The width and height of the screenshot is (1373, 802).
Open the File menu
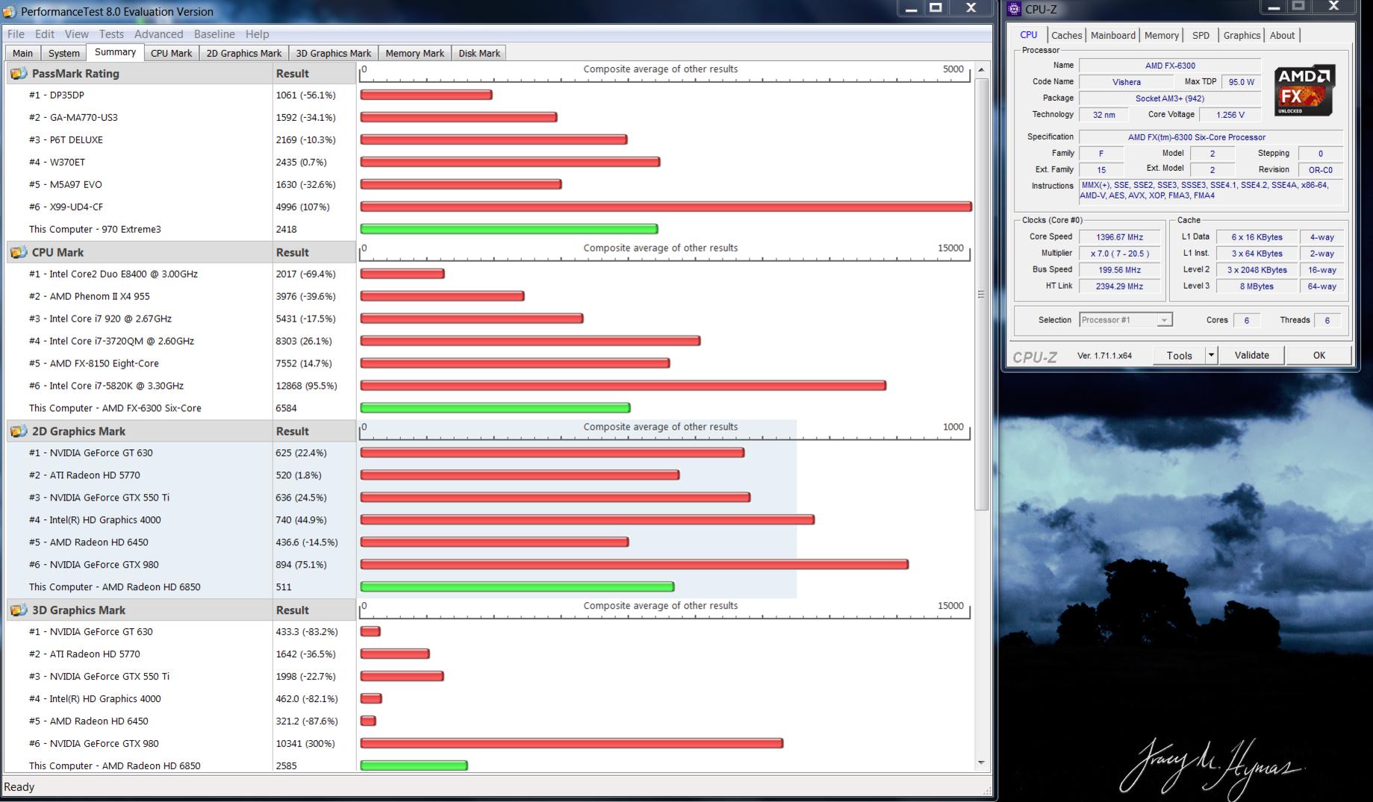[x=16, y=34]
